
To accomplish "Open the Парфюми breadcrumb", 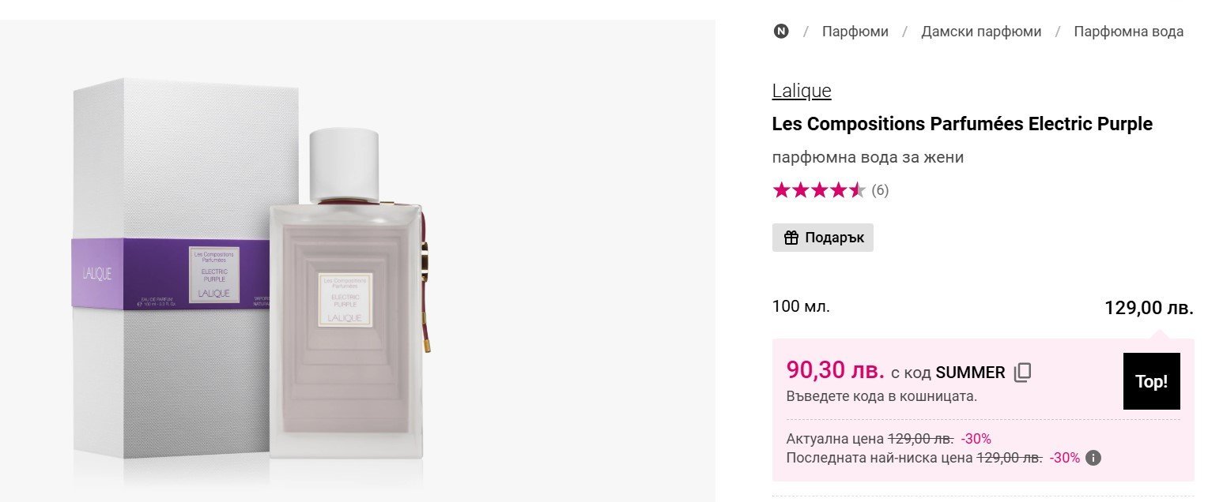I will click(855, 32).
